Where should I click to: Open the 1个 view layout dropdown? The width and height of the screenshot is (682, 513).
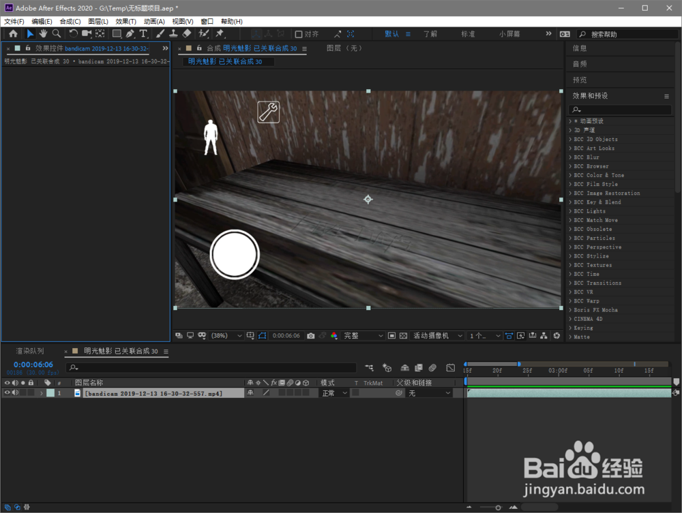[485, 336]
